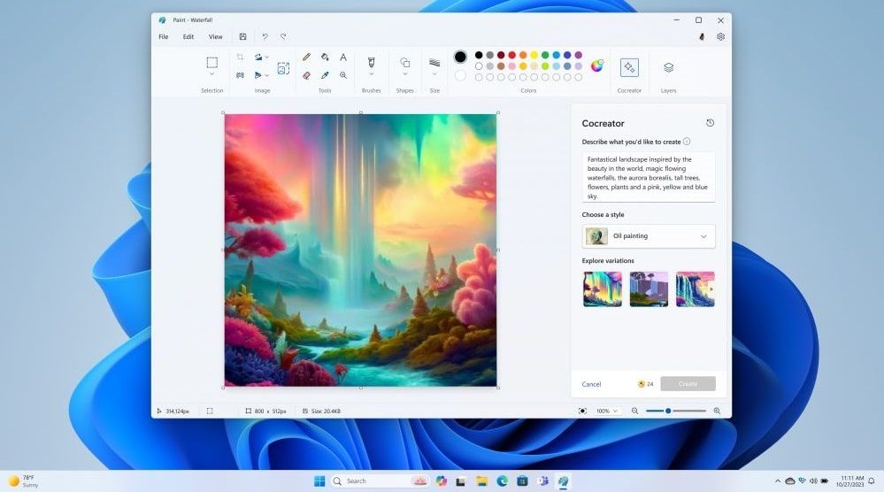Pick the red color swatch
Screen dimensions: 884x492
pos(512,55)
